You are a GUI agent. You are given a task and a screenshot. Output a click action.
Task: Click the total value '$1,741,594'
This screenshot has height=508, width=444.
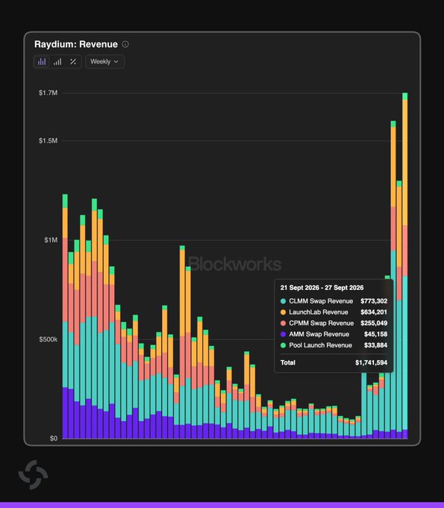tap(371, 363)
